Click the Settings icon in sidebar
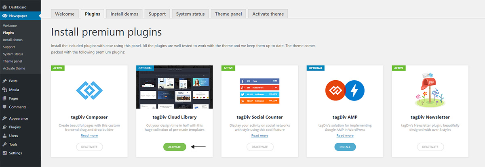 pyautogui.click(x=4, y=153)
